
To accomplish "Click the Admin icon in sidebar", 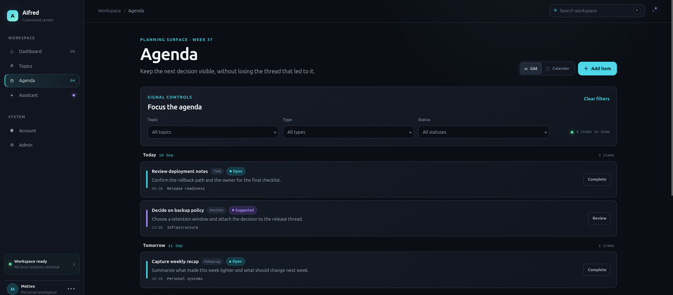I will tap(12, 145).
